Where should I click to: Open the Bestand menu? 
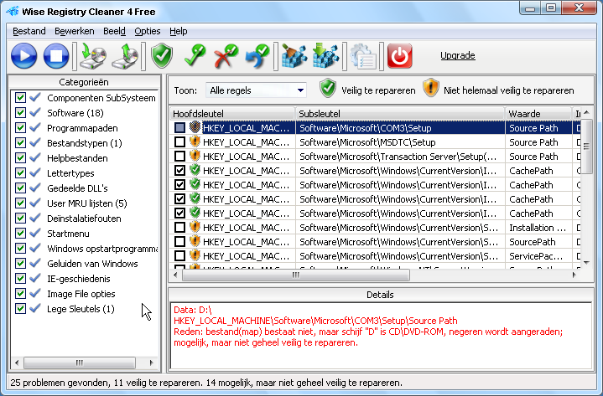click(x=29, y=31)
